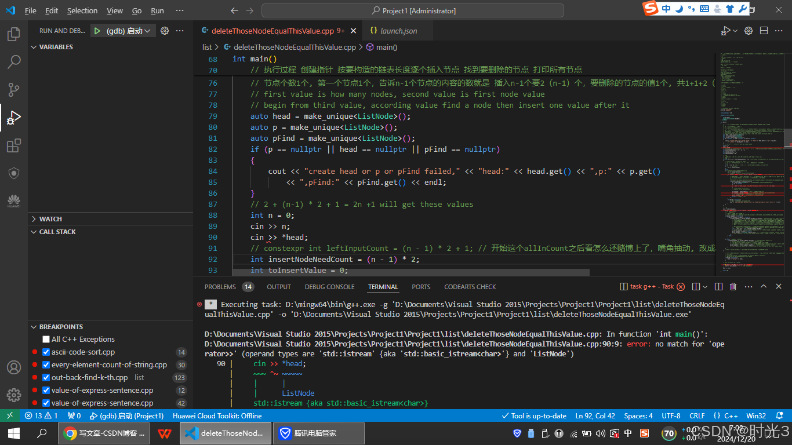Change line endings via CRLF
The width and height of the screenshot is (792, 445).
pos(697,415)
